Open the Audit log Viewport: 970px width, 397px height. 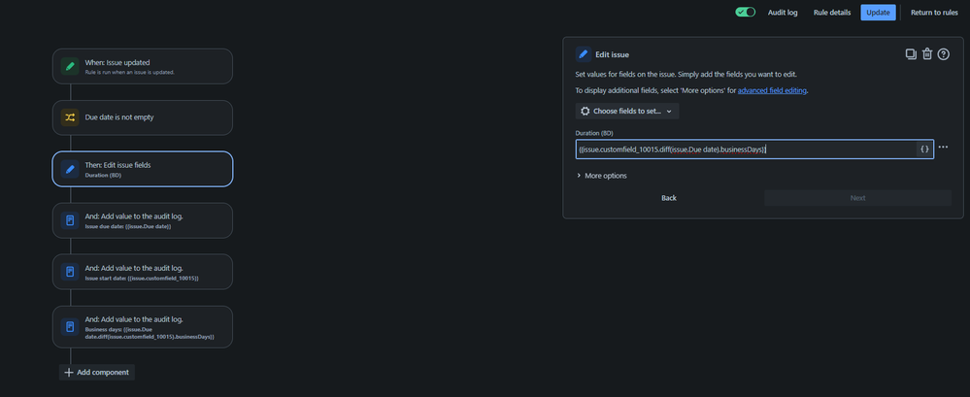[x=783, y=13]
